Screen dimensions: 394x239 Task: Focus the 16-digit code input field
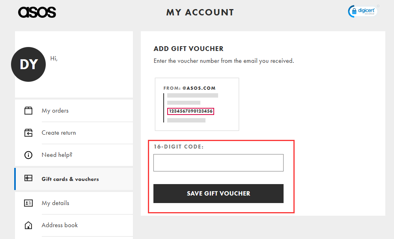(218, 163)
